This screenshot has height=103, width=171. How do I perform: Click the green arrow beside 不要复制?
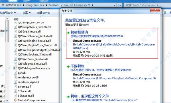(x=68, y=67)
